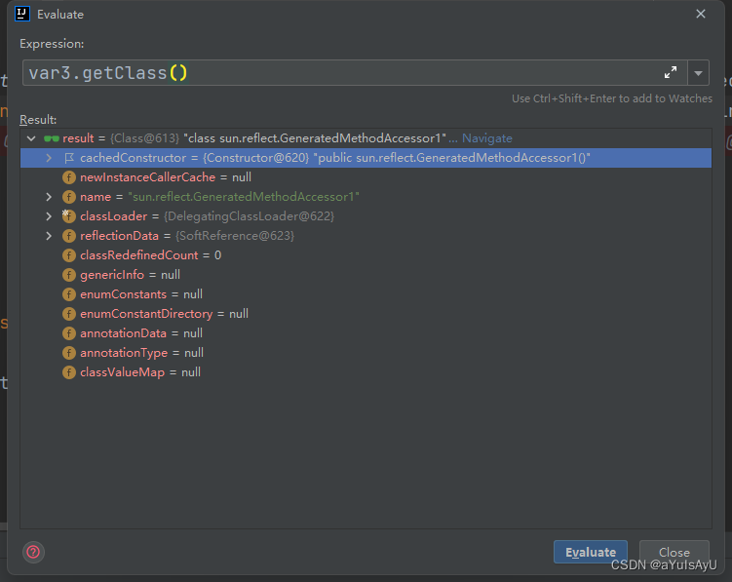Select the enumConstants = null row
This screenshot has width=732, height=582.
[x=366, y=294]
